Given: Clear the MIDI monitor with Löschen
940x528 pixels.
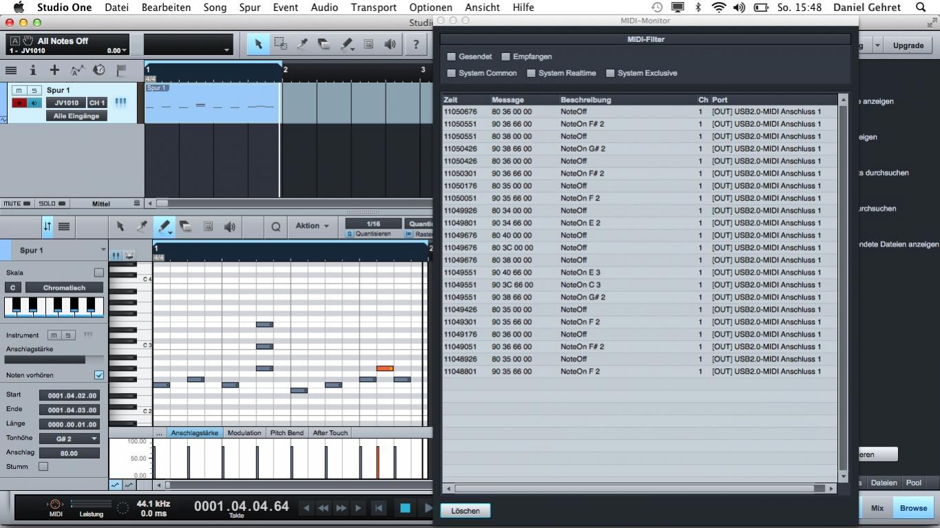Looking at the screenshot, I should (x=466, y=511).
